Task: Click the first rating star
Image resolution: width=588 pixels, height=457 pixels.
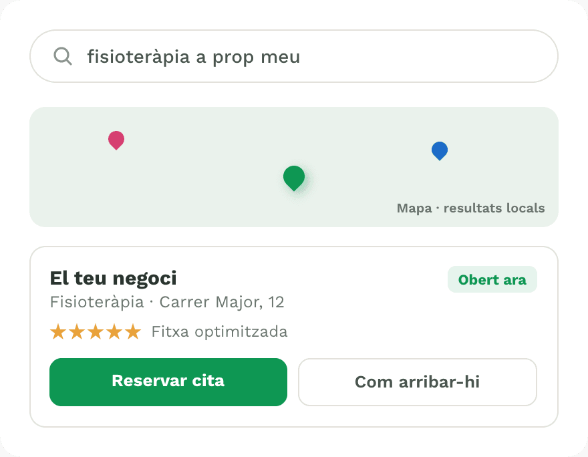Action: tap(58, 332)
